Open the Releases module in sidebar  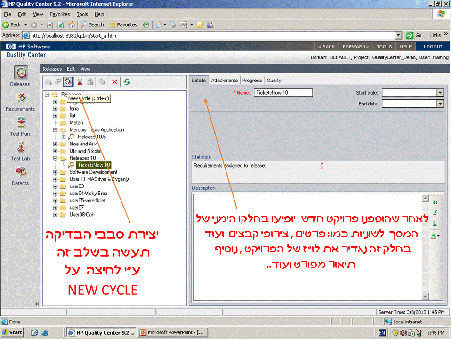click(20, 76)
